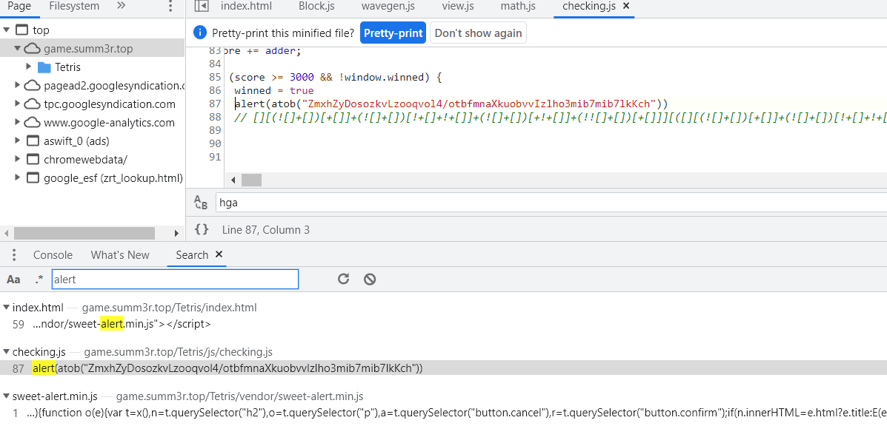Click the www.google-analytics.com cloud icon
This screenshot has width=887, height=443.
click(x=33, y=123)
